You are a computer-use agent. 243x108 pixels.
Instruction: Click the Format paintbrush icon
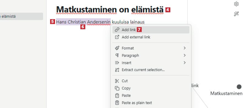[x=117, y=48]
